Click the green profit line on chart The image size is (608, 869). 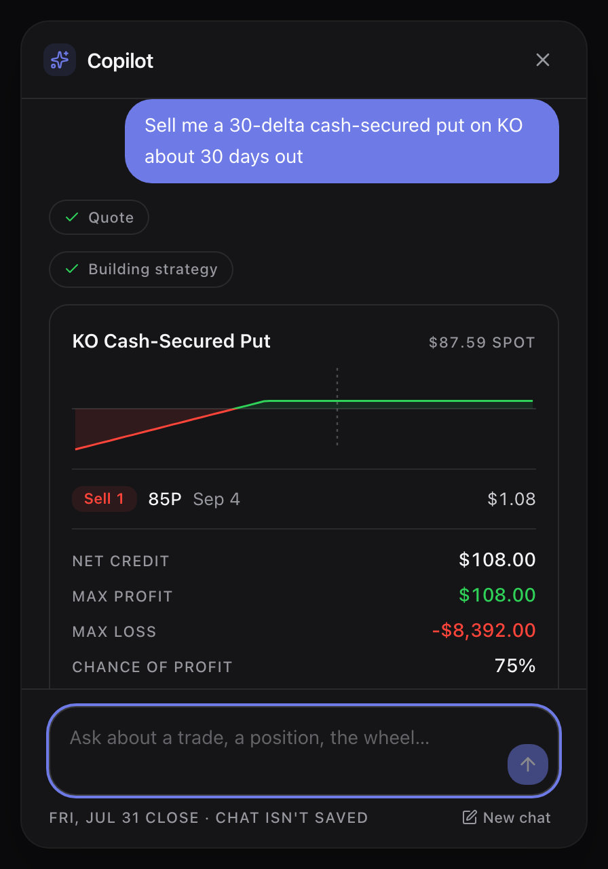pyautogui.click(x=399, y=401)
